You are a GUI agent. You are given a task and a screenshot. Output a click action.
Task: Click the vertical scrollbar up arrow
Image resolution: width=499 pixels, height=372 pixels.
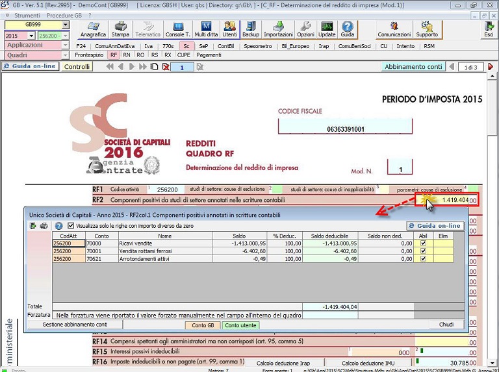point(493,77)
